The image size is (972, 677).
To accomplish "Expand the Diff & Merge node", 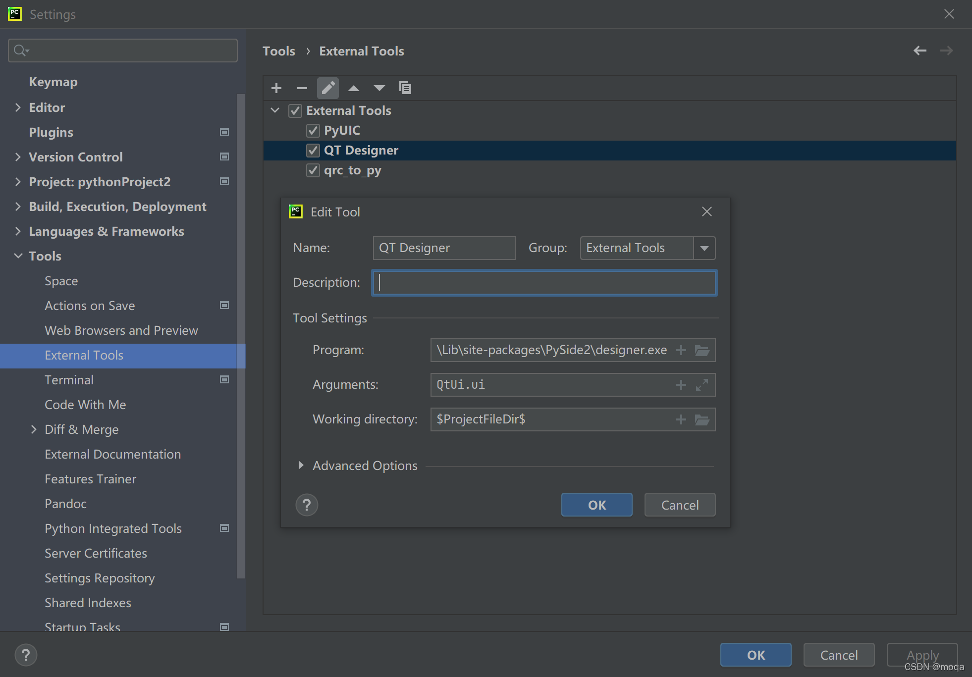I will coord(34,429).
